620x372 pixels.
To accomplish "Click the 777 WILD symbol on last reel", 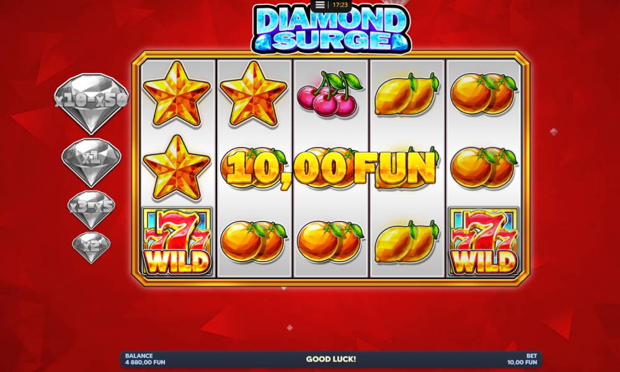I will 484,241.
